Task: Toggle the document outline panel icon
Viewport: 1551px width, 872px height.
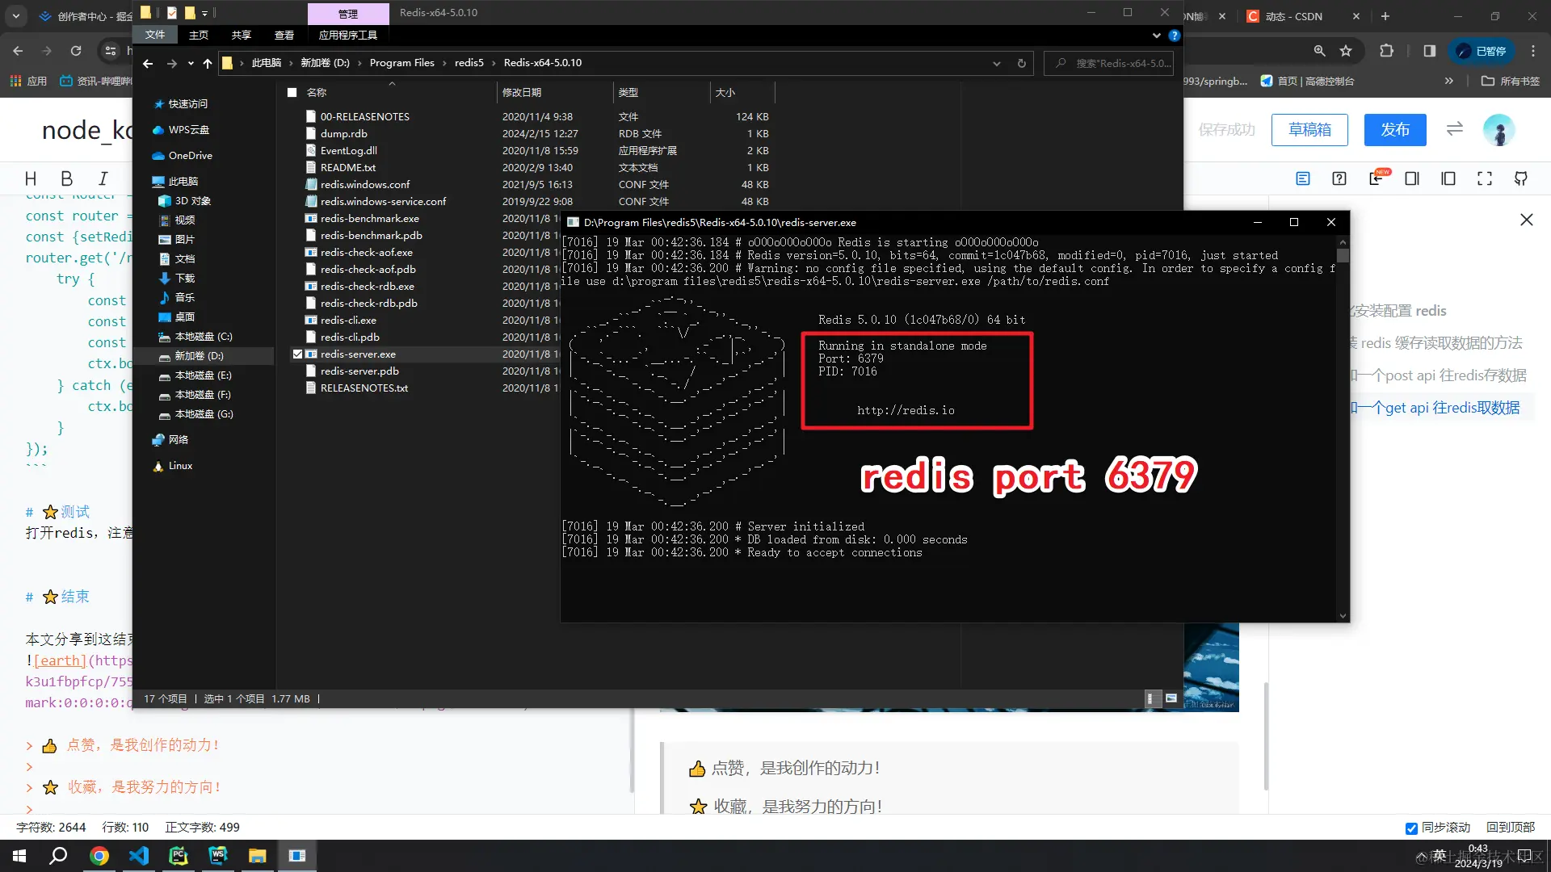Action: [x=1302, y=178]
